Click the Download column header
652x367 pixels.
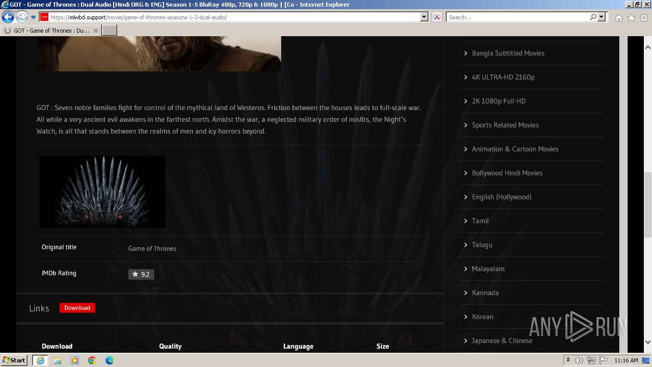[x=57, y=346]
